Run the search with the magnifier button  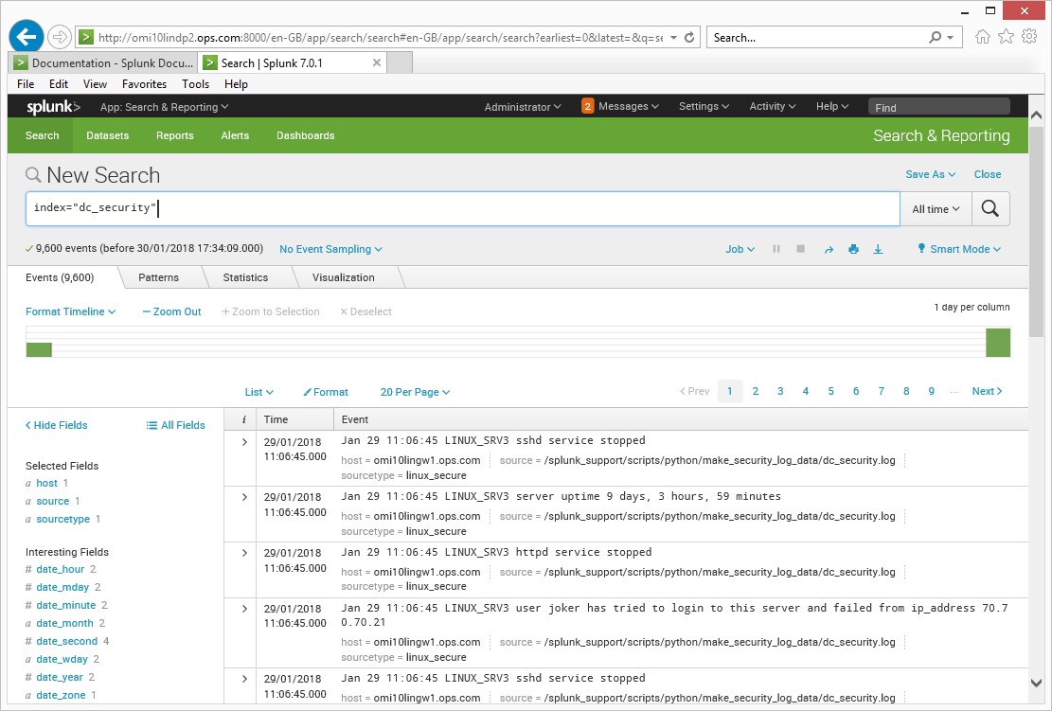pos(990,209)
